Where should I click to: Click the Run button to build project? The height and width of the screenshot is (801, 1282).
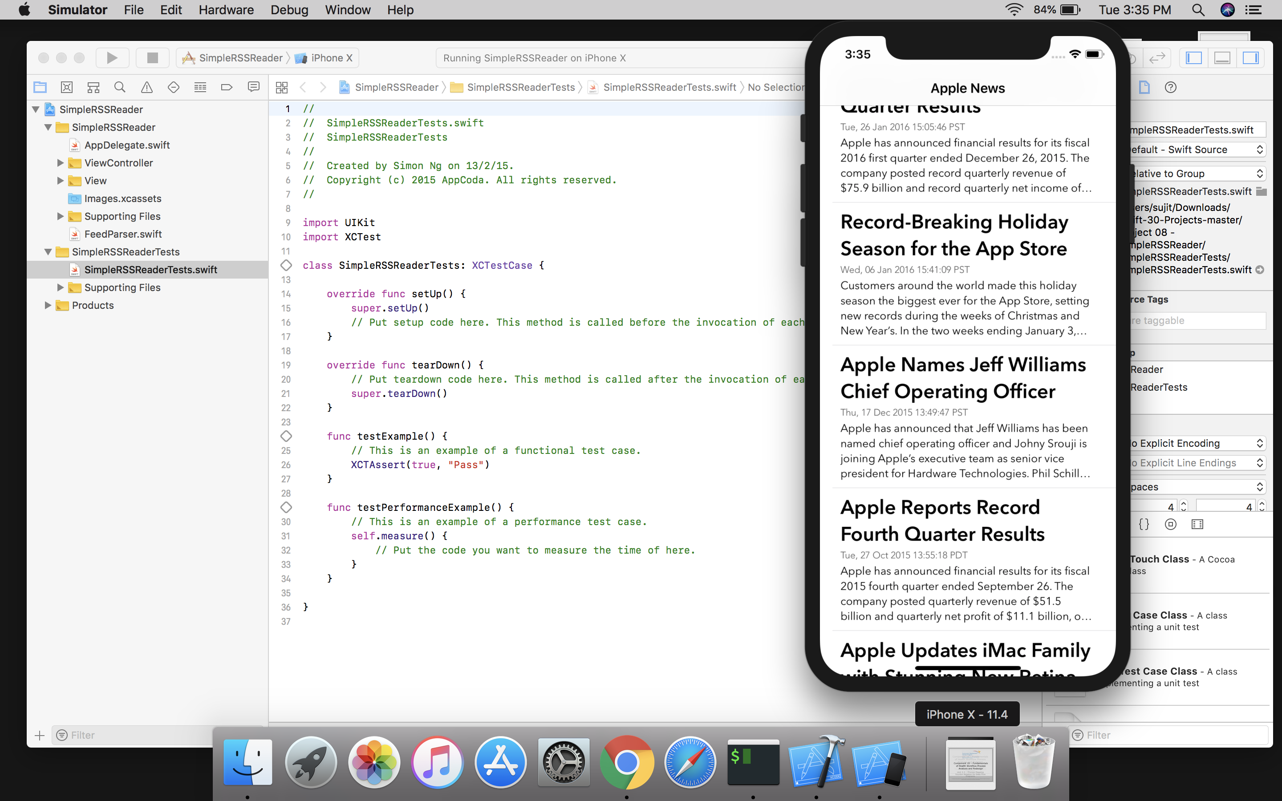click(112, 57)
